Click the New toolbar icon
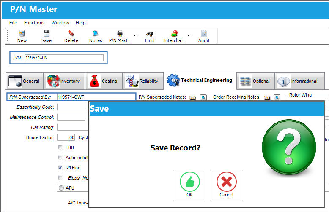 [22, 33]
